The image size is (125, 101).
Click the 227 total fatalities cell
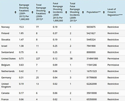[38, 59]
